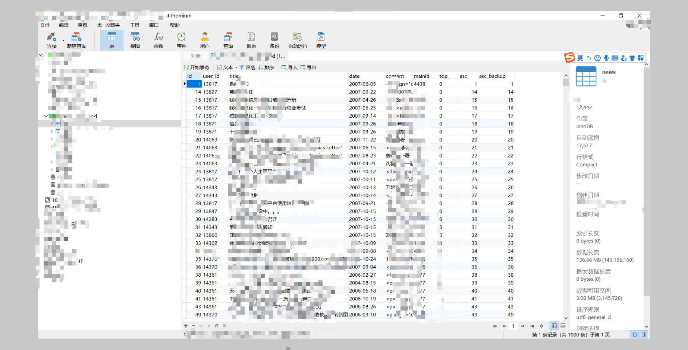Open the 模型 (Model) toolbar icon
This screenshot has width=688, height=350.
[321, 40]
